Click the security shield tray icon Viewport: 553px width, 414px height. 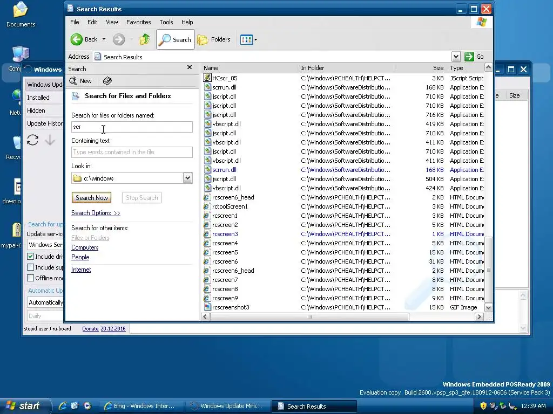[483, 406]
